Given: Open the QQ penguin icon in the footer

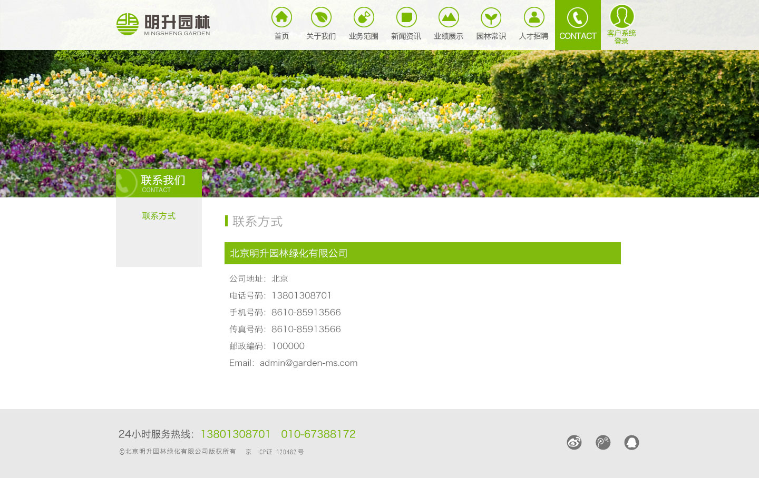Looking at the screenshot, I should (631, 442).
